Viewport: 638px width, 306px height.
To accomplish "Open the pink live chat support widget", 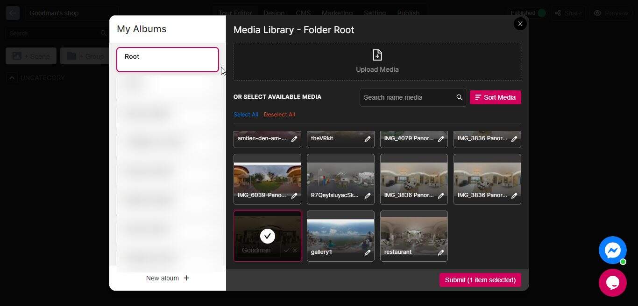I will 613,283.
